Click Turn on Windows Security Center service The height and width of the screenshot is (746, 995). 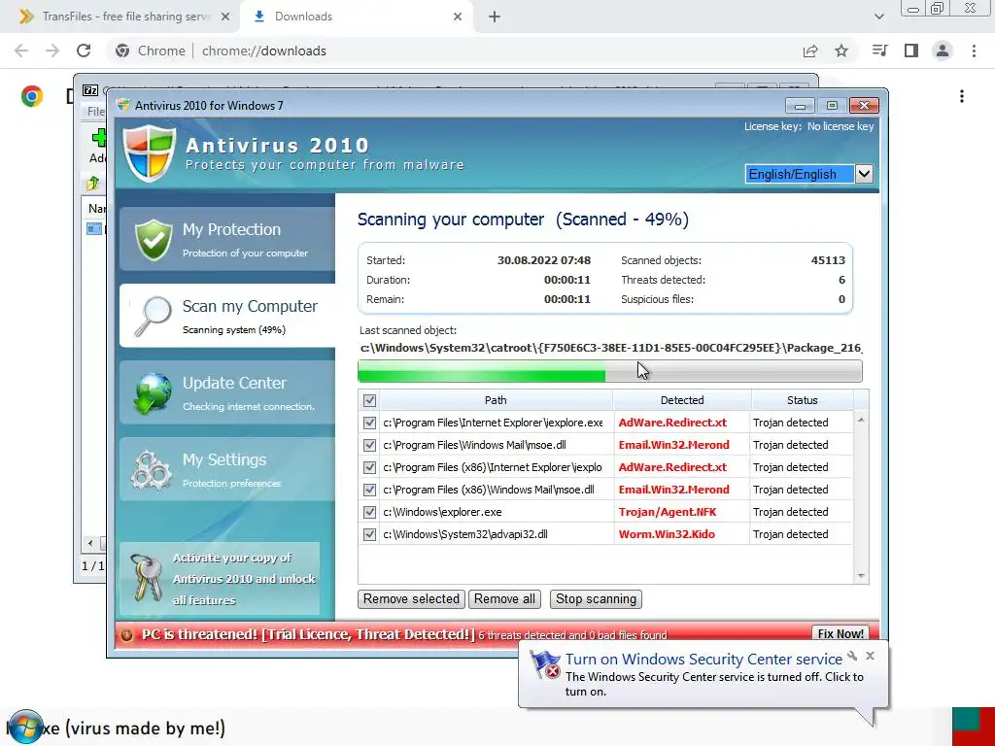(x=703, y=660)
